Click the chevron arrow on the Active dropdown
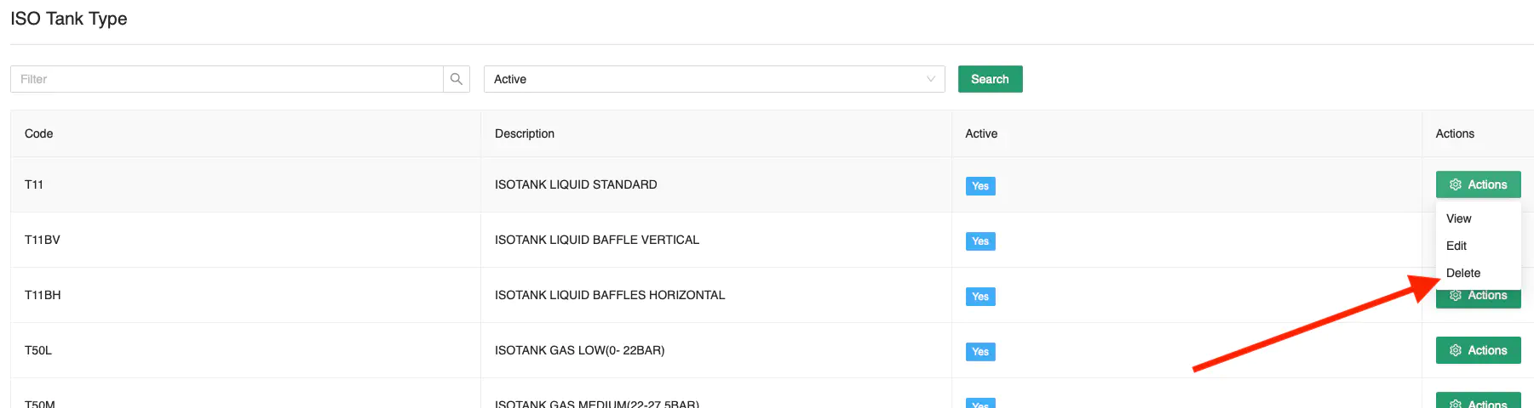Screen dimensions: 1534x408 930,79
